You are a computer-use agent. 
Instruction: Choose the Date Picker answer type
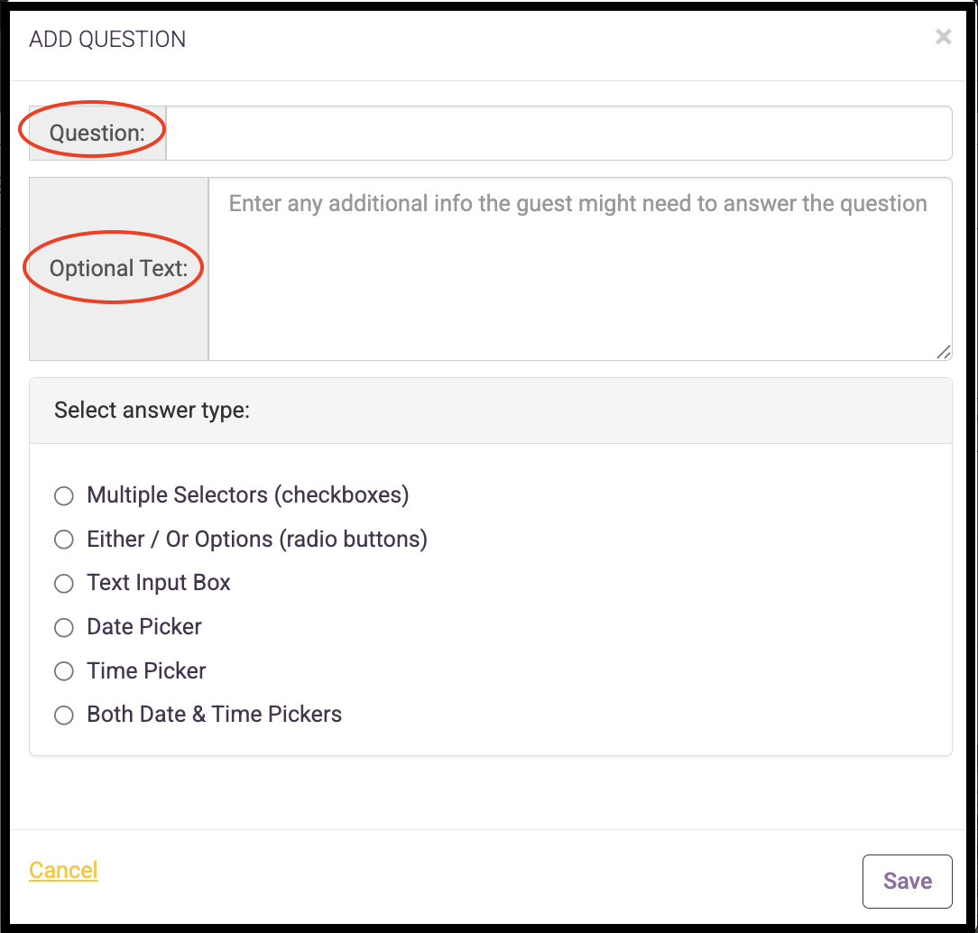click(x=64, y=627)
